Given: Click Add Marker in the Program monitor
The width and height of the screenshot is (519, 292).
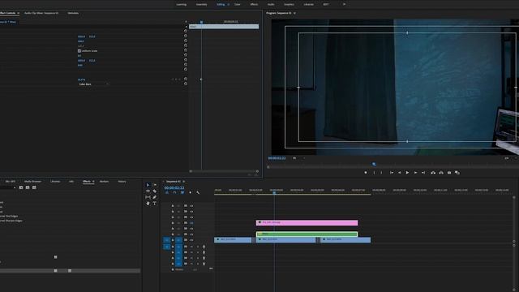Looking at the screenshot, I should click(366, 173).
